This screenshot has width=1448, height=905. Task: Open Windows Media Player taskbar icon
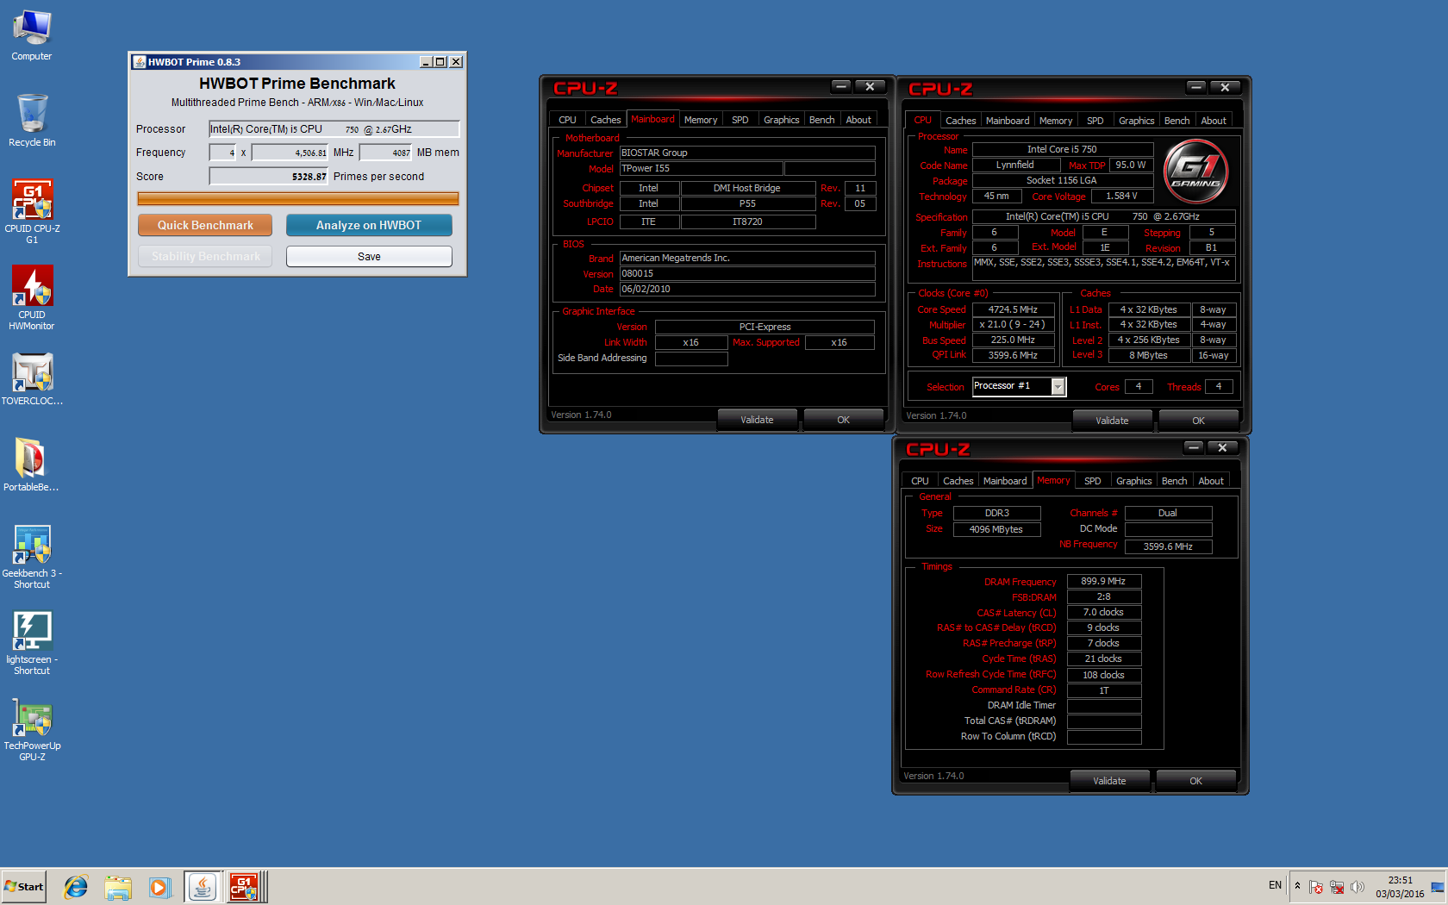(159, 887)
